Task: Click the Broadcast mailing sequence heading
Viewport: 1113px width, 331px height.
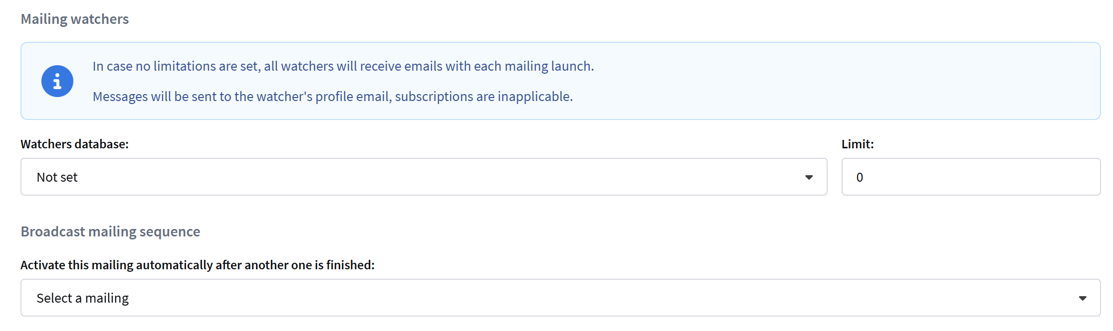Action: click(x=110, y=231)
